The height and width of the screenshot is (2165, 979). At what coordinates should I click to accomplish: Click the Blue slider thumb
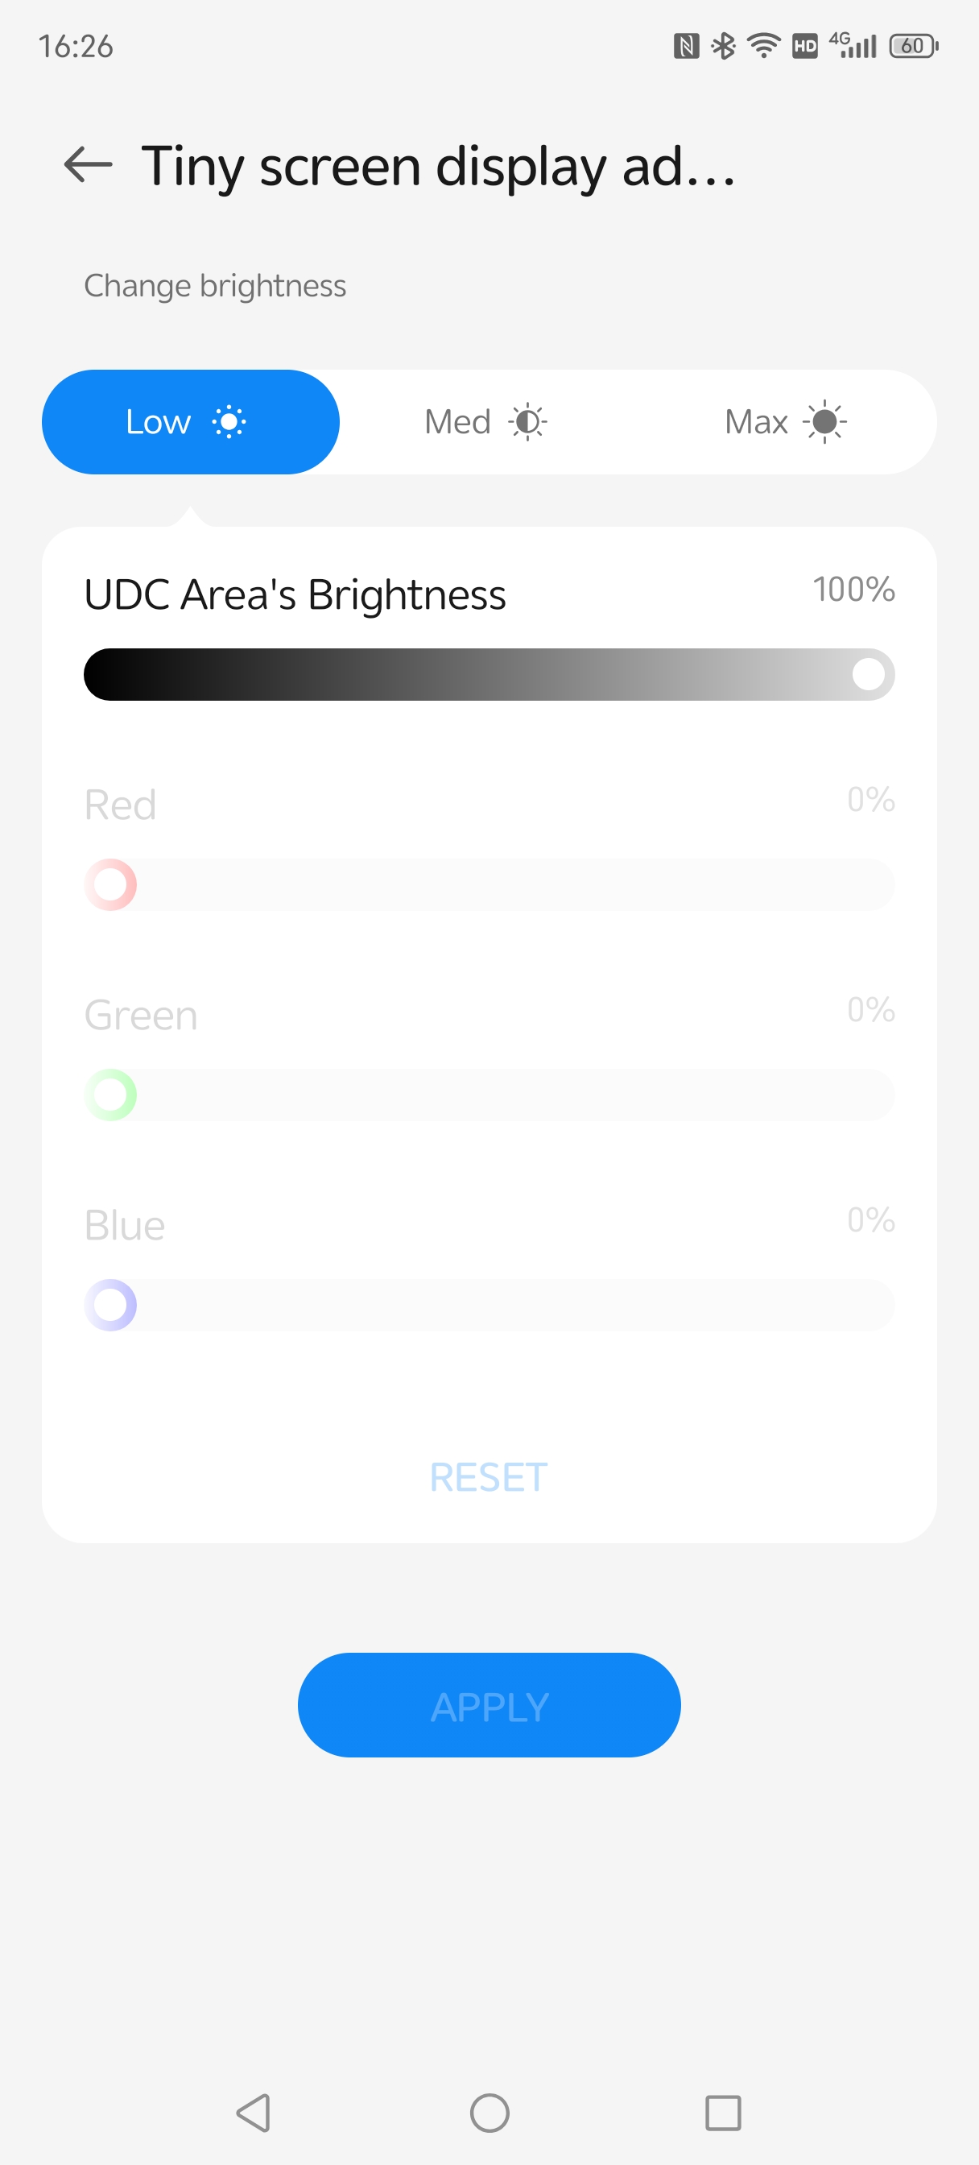(x=111, y=1304)
